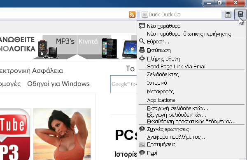
Task: Click the Google custom search box on page
Action: (123, 84)
